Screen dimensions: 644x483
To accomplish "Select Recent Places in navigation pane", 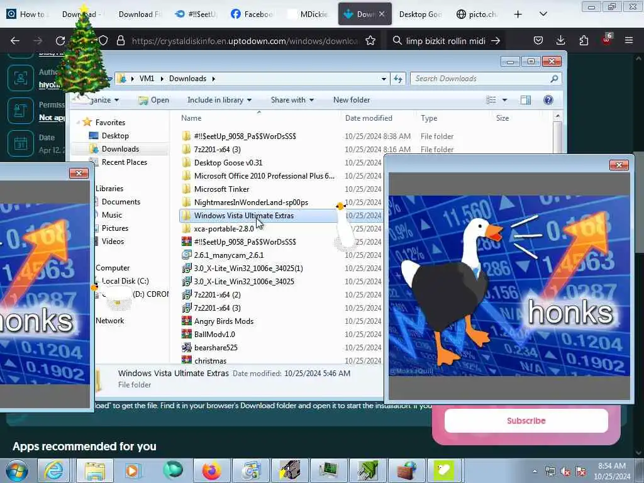I will pos(124,162).
